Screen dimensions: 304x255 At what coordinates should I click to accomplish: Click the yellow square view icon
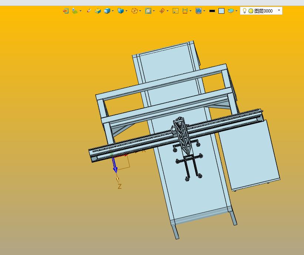pos(176,11)
